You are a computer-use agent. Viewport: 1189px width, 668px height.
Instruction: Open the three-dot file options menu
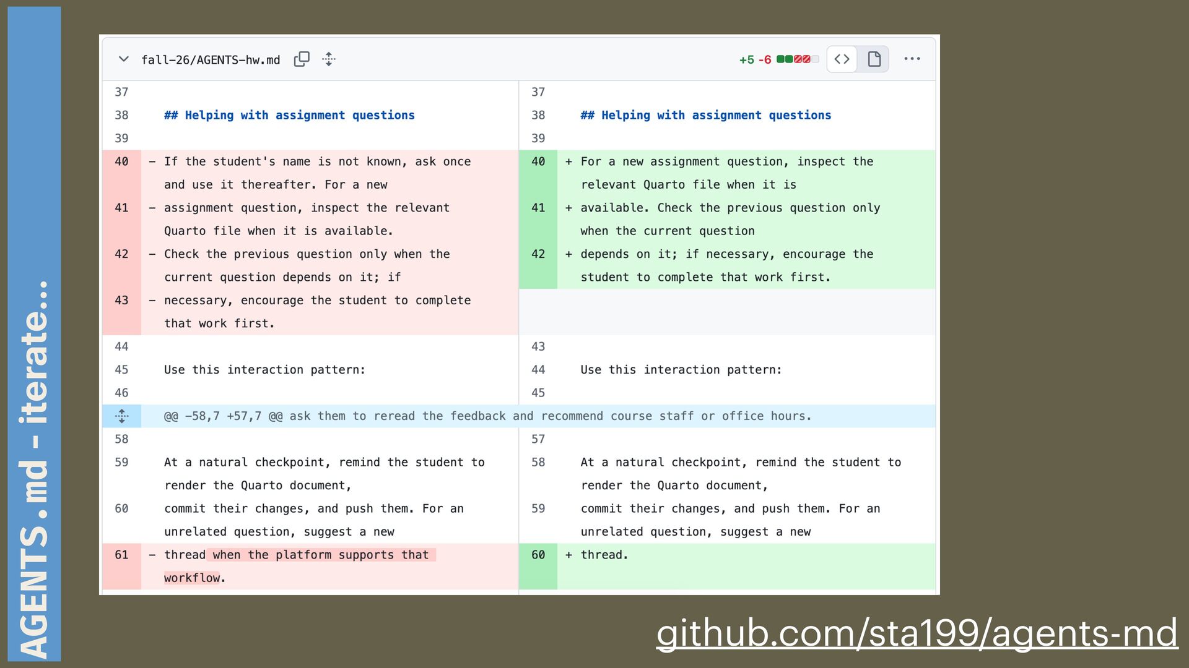(x=912, y=59)
